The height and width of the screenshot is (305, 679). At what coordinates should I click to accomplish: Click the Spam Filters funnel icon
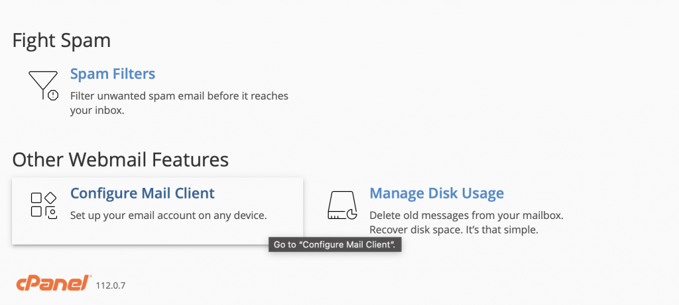click(x=42, y=85)
